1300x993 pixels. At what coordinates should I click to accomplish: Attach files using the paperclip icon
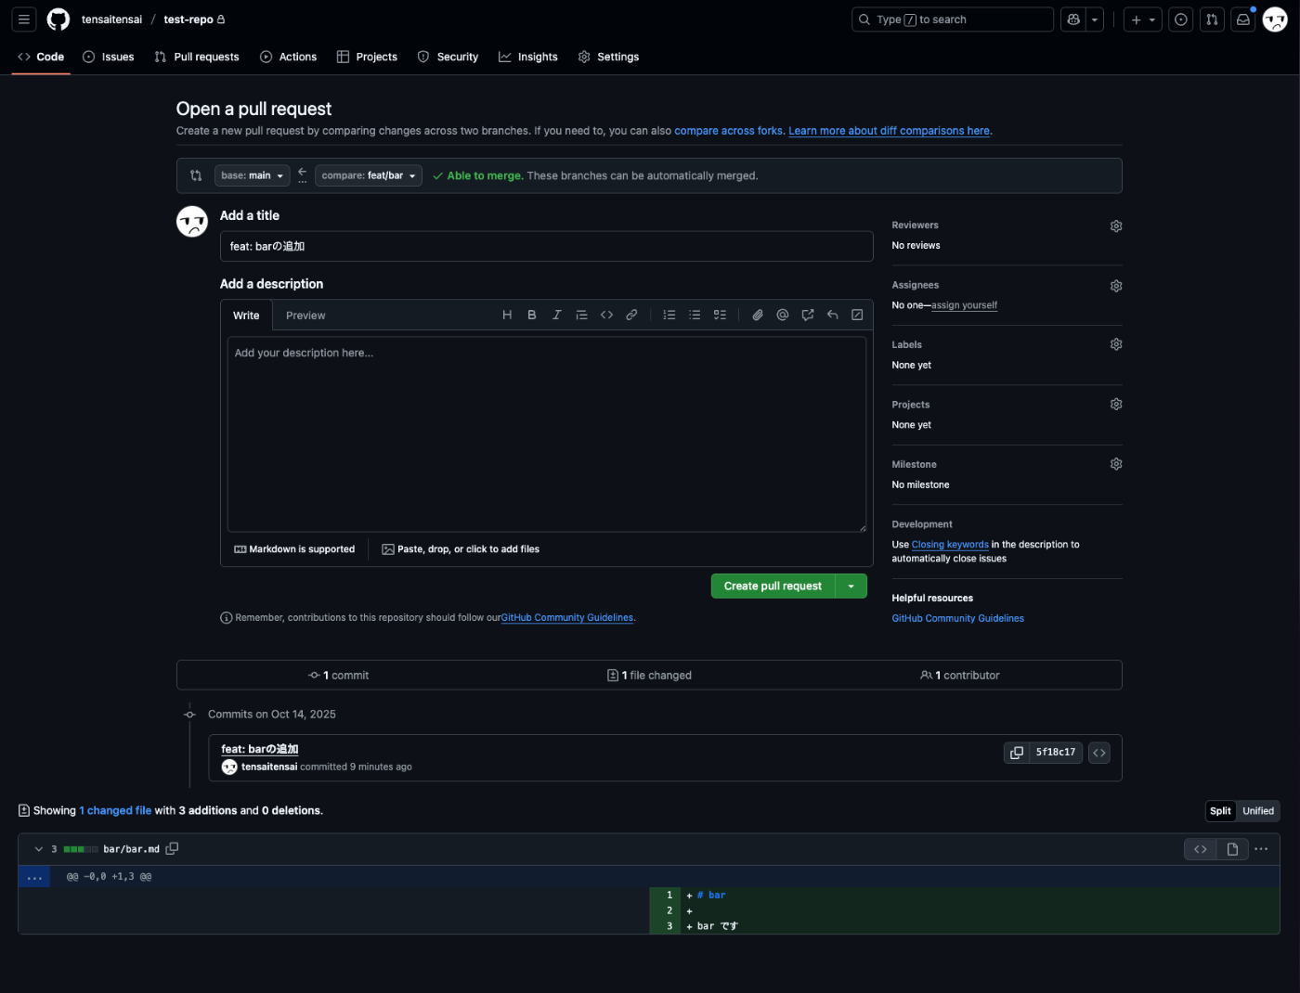758,316
